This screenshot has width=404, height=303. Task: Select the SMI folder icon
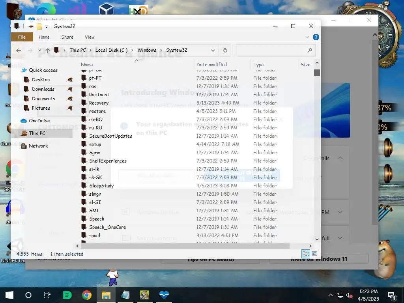click(84, 211)
